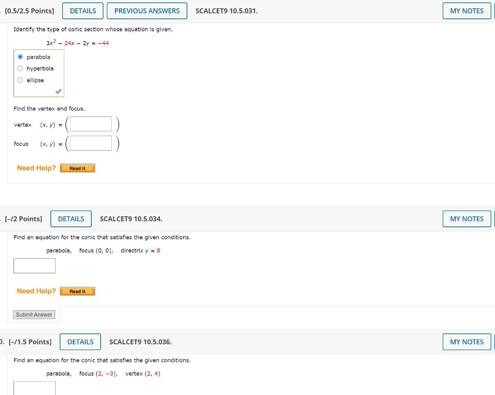Click the Need Help? link on problem 10.5.034
Viewport: 495px width, 395px height.
tap(36, 291)
